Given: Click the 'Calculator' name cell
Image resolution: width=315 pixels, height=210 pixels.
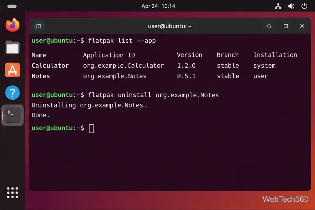Looking at the screenshot, I should point(50,66).
